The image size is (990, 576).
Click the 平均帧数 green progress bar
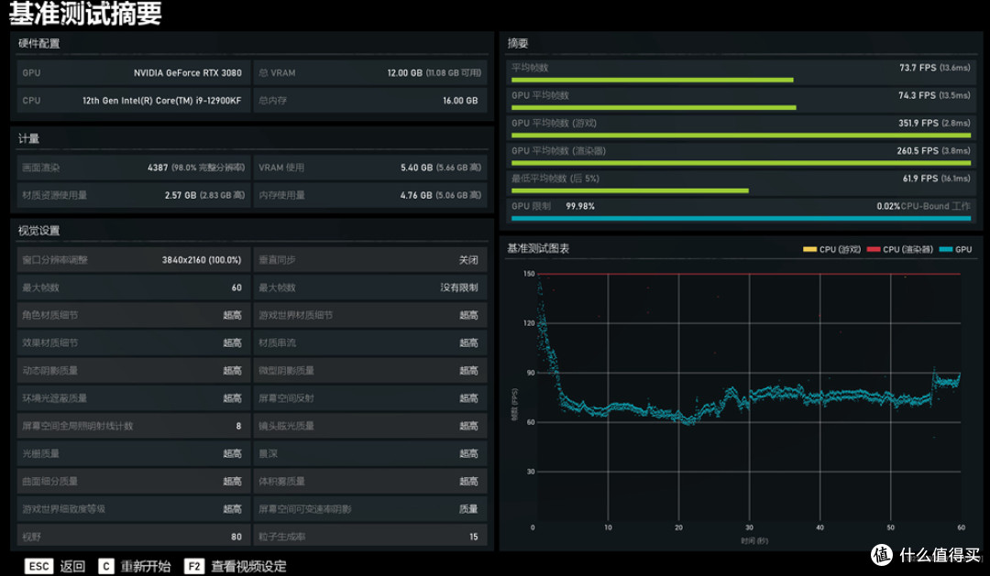(653, 80)
